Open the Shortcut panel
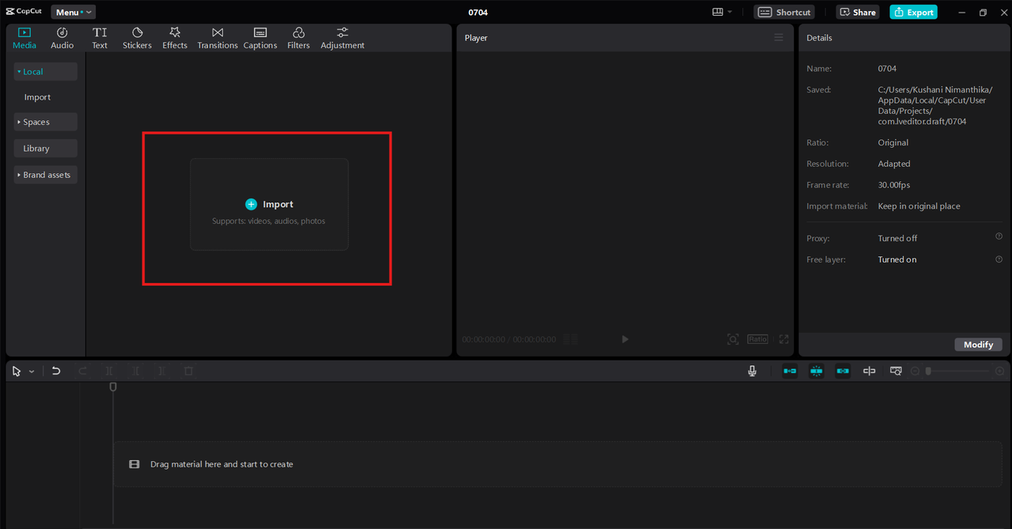Screen dimensions: 1012x529 (x=784, y=12)
